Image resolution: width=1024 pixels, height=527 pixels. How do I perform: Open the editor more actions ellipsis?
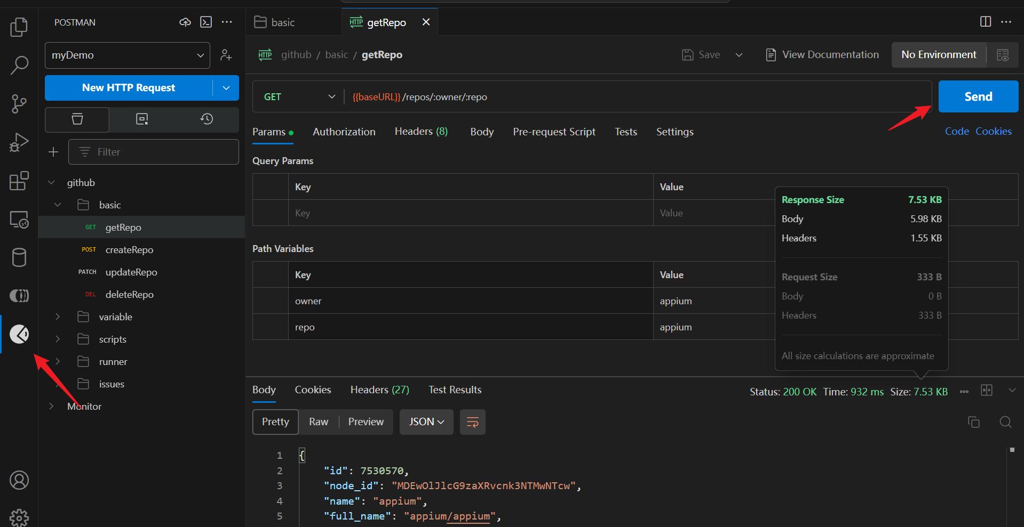1006,22
